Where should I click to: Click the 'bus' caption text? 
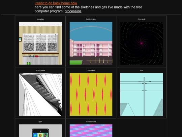click(142, 70)
